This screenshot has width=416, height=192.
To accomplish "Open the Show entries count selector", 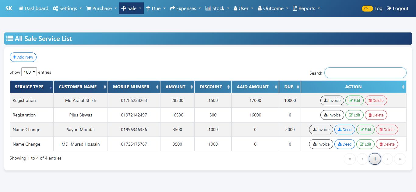I will [29, 72].
